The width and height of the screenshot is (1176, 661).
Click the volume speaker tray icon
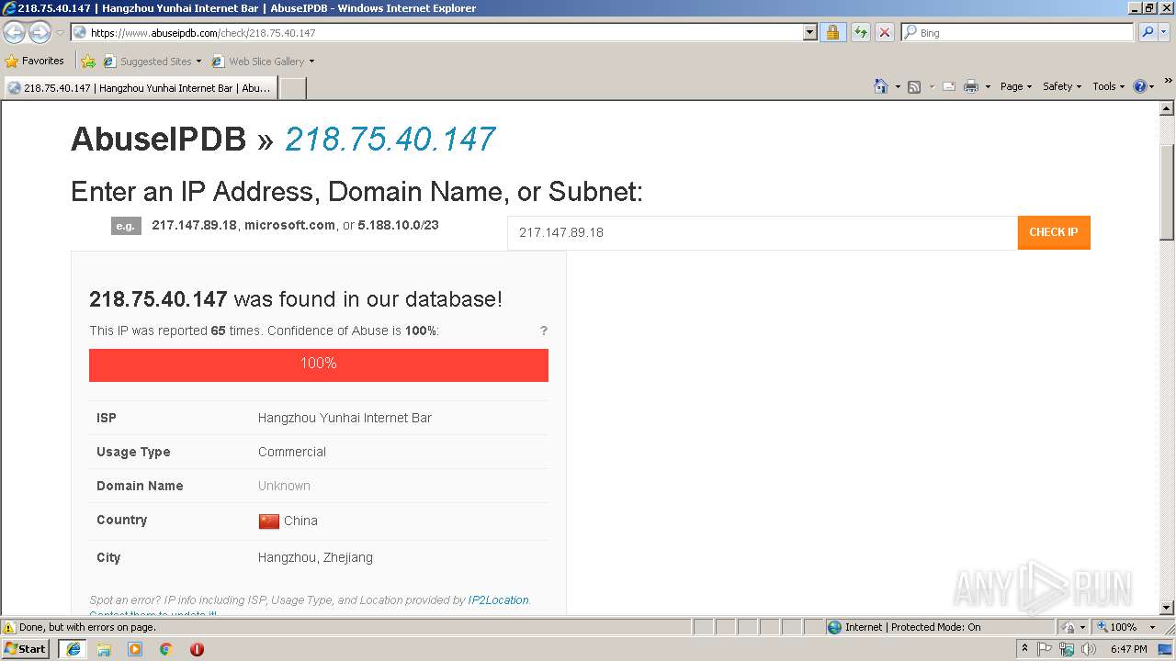pyautogui.click(x=1089, y=649)
